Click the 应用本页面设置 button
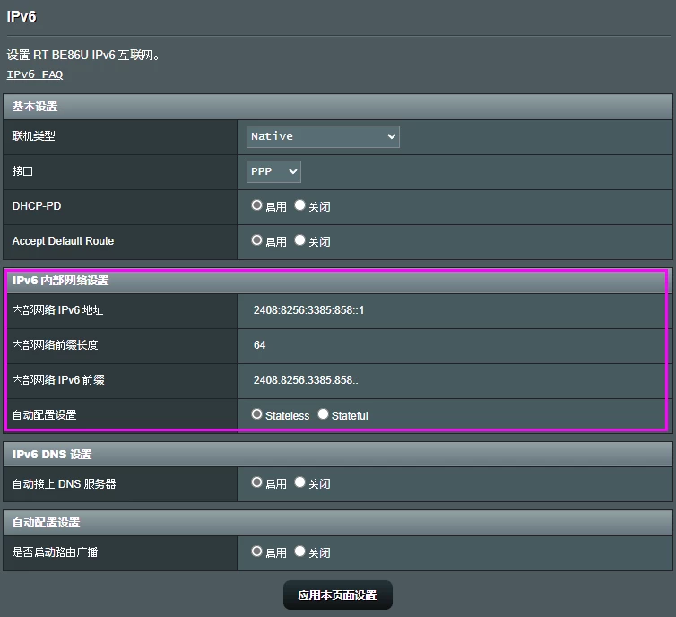 [338, 595]
